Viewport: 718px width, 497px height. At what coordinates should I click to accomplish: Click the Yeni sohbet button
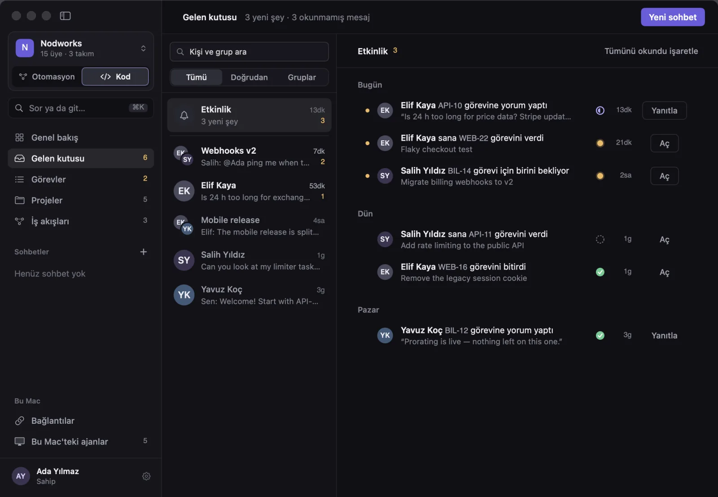673,17
